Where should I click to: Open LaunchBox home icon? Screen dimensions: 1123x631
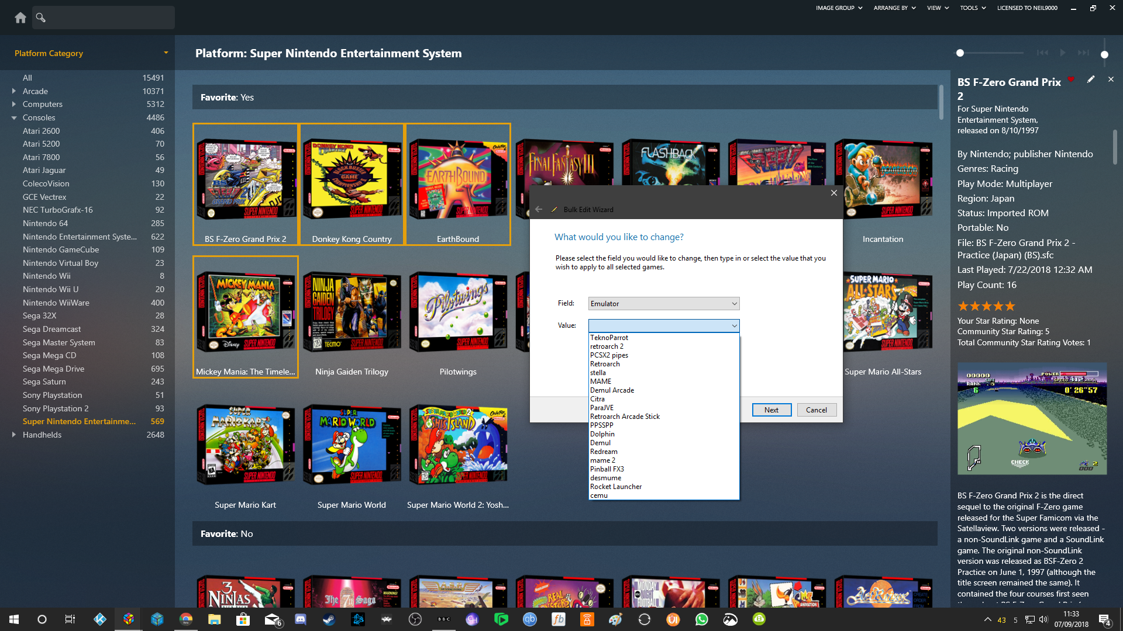pyautogui.click(x=20, y=18)
